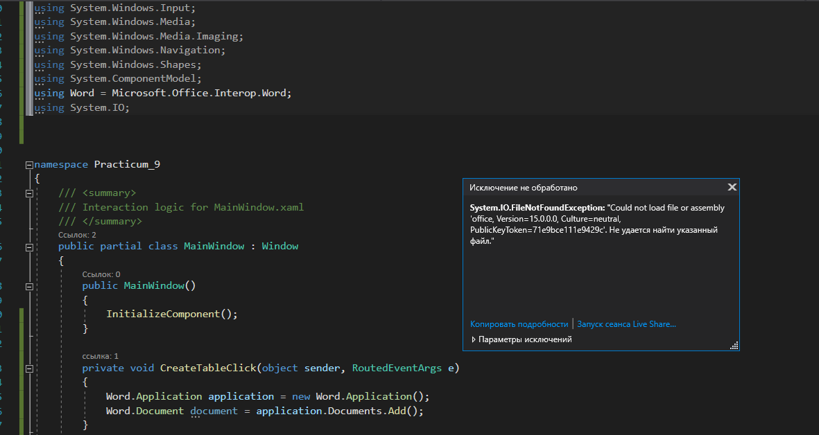Open the 'Ссылок: 0' CodeLens above the constructor
819x435 pixels.
(101, 274)
